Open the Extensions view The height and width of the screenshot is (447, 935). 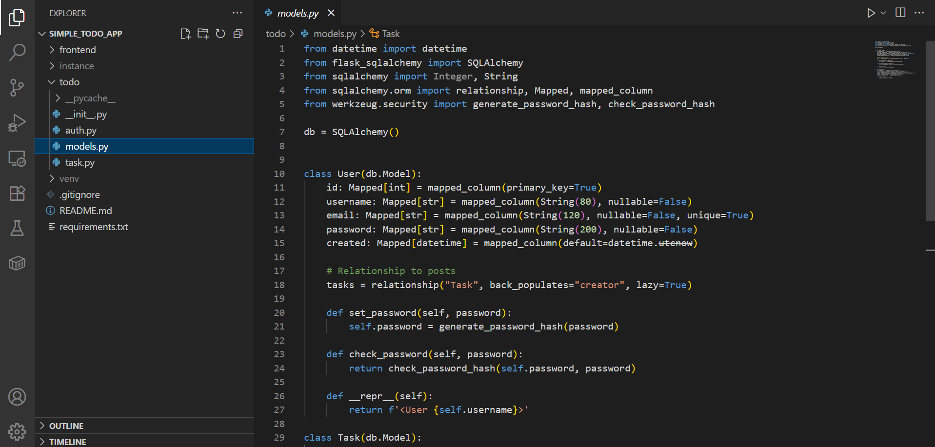click(17, 193)
